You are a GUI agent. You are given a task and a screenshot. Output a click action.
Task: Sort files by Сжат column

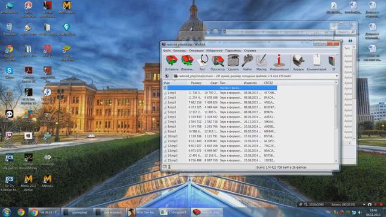click(x=214, y=83)
